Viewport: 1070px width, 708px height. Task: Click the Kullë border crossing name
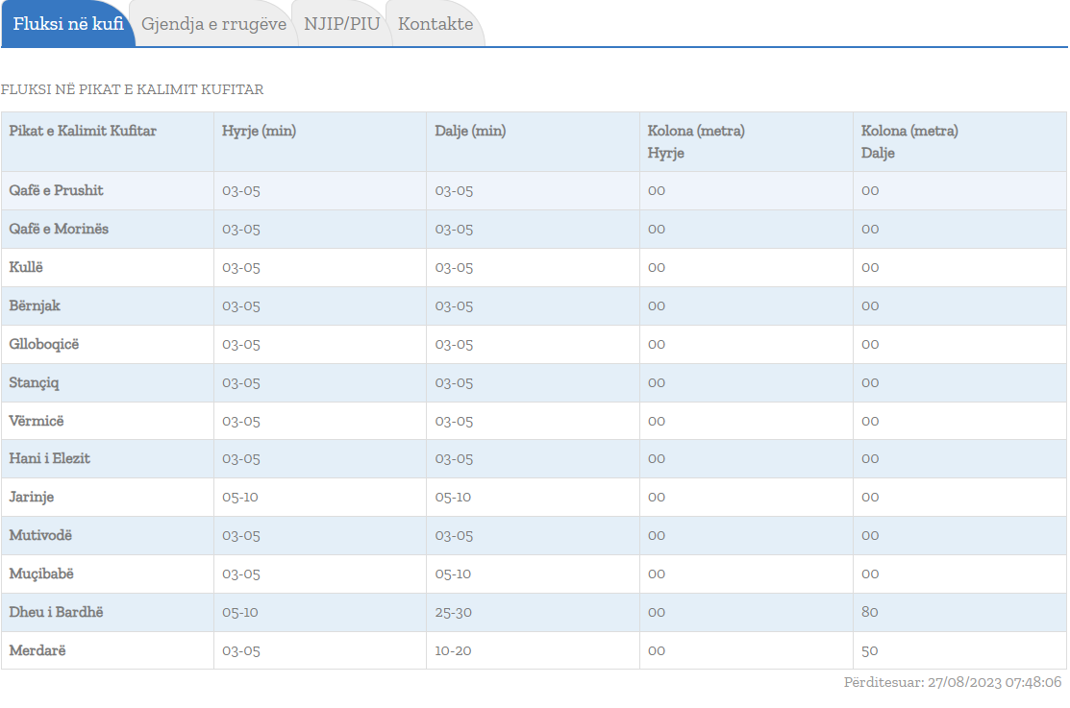click(28, 267)
